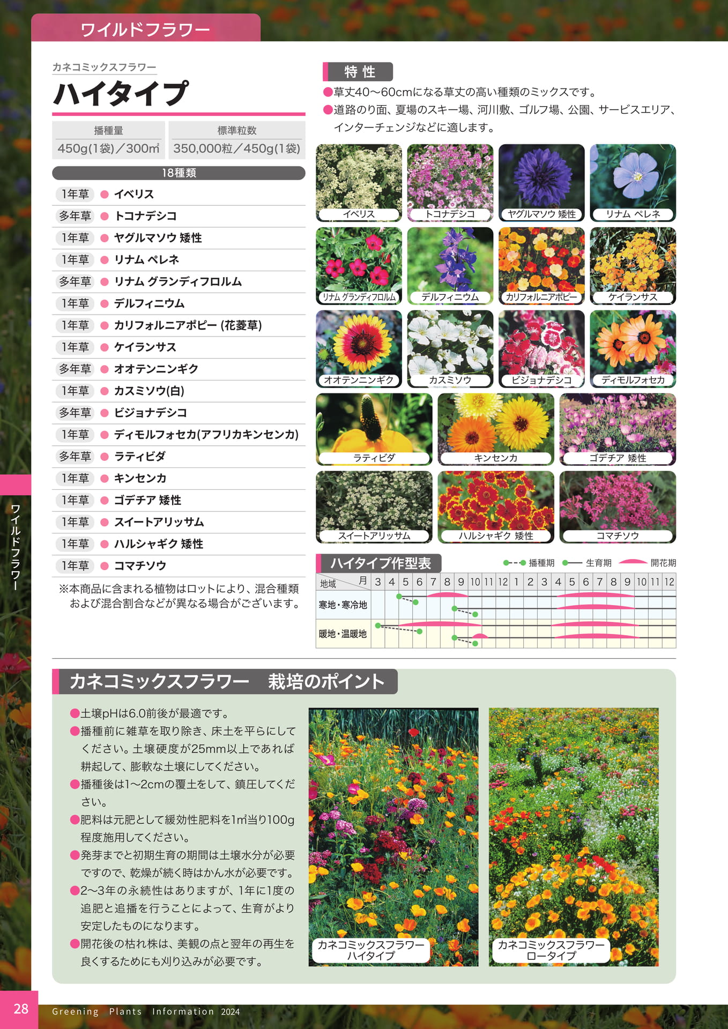Click the ヤグルマソウ 矮性 photo

tap(541, 183)
